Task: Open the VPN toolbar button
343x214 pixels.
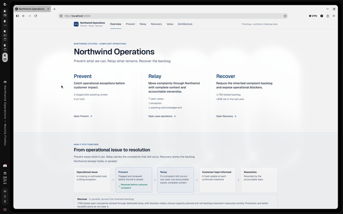Action: pos(313,16)
